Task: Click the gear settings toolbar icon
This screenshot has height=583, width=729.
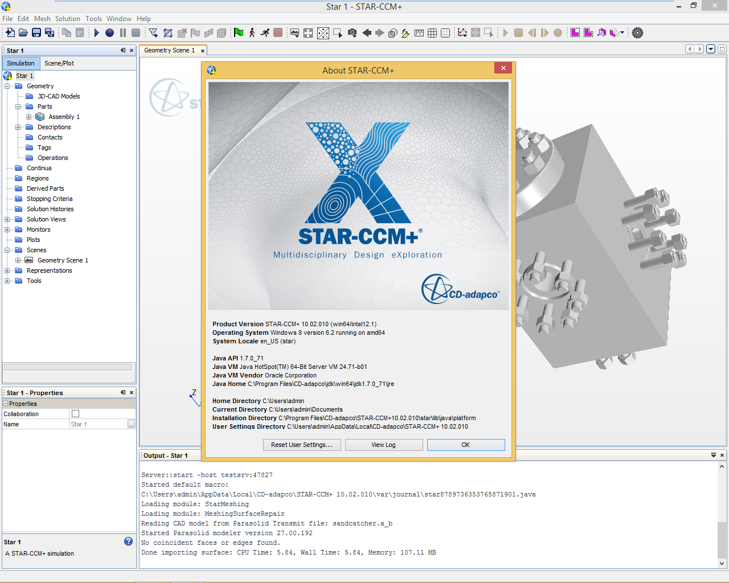Action: click(x=638, y=33)
